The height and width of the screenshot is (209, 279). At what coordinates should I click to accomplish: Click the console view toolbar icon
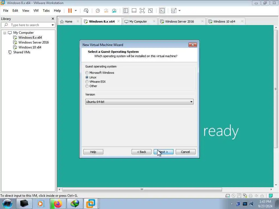point(162,11)
